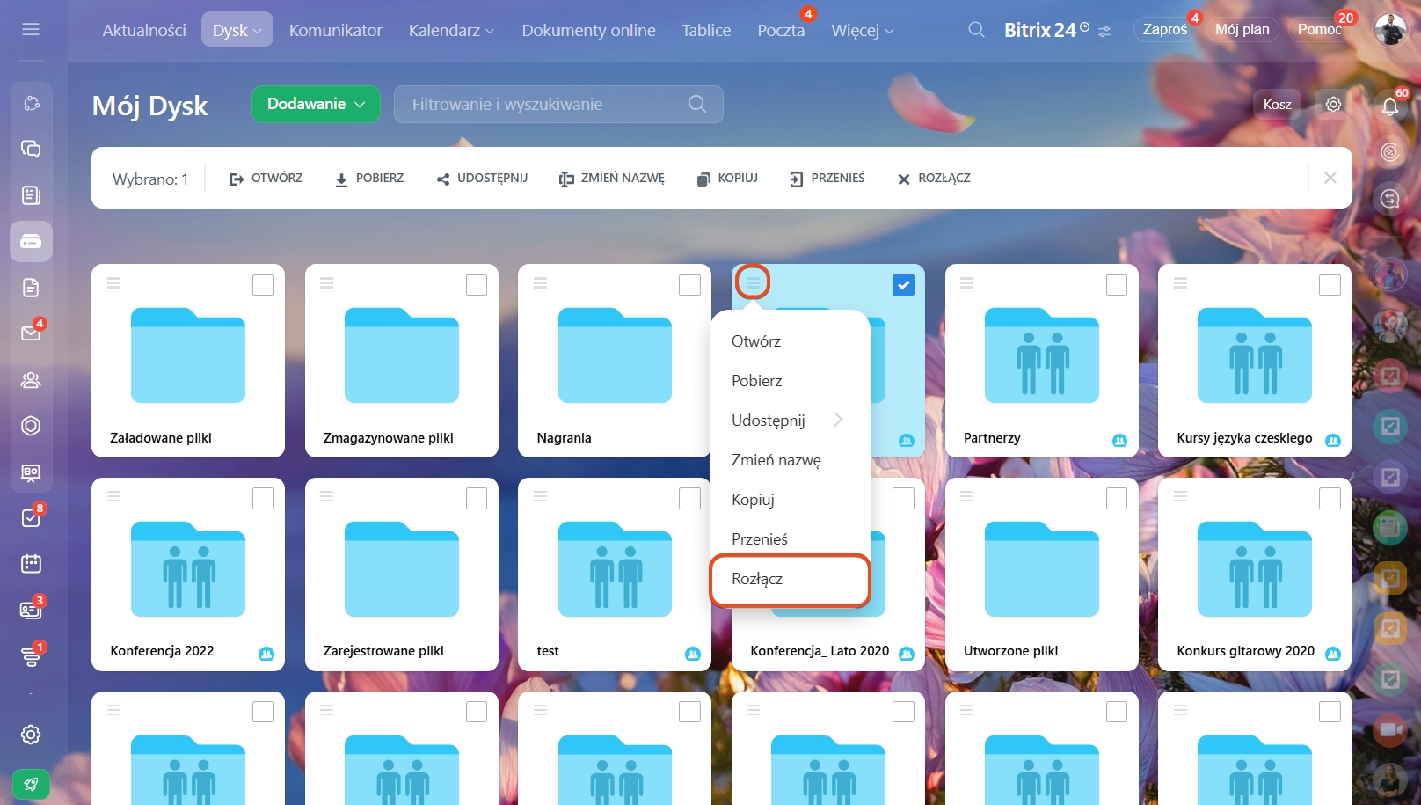
Task: Open the feed/news sidebar document icon
Action: click(x=31, y=195)
